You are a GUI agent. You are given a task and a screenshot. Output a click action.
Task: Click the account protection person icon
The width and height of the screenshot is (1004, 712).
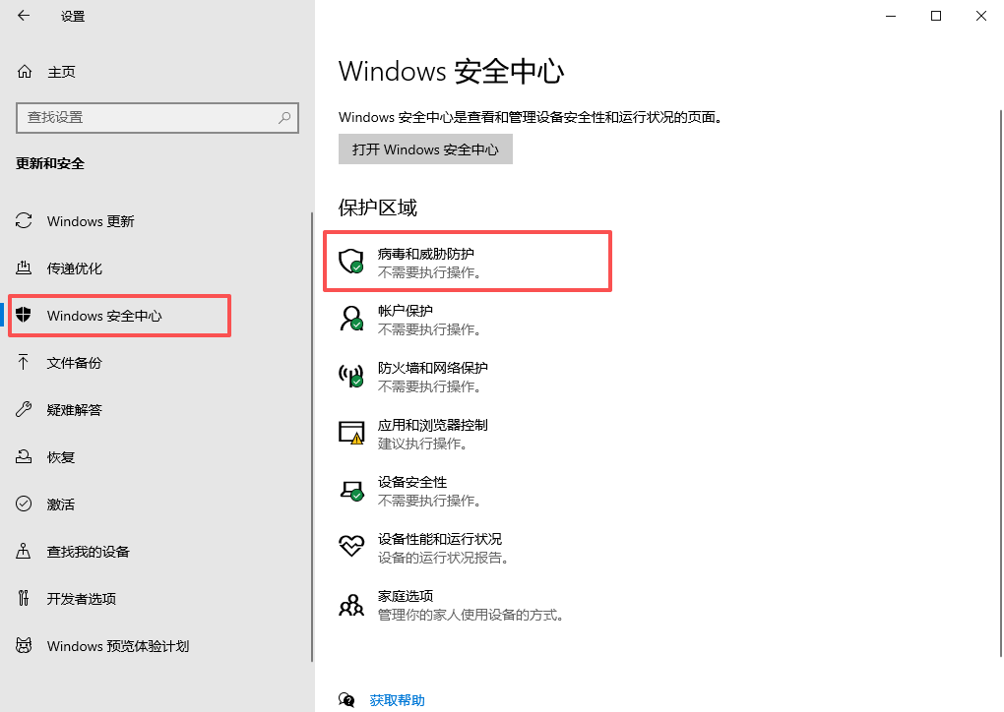pyautogui.click(x=351, y=318)
